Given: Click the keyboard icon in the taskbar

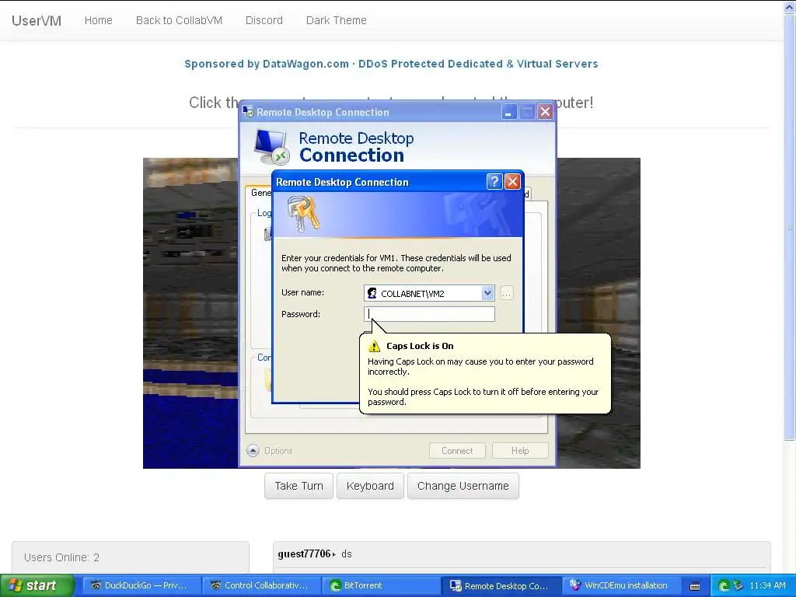Looking at the screenshot, I should click(695, 586).
